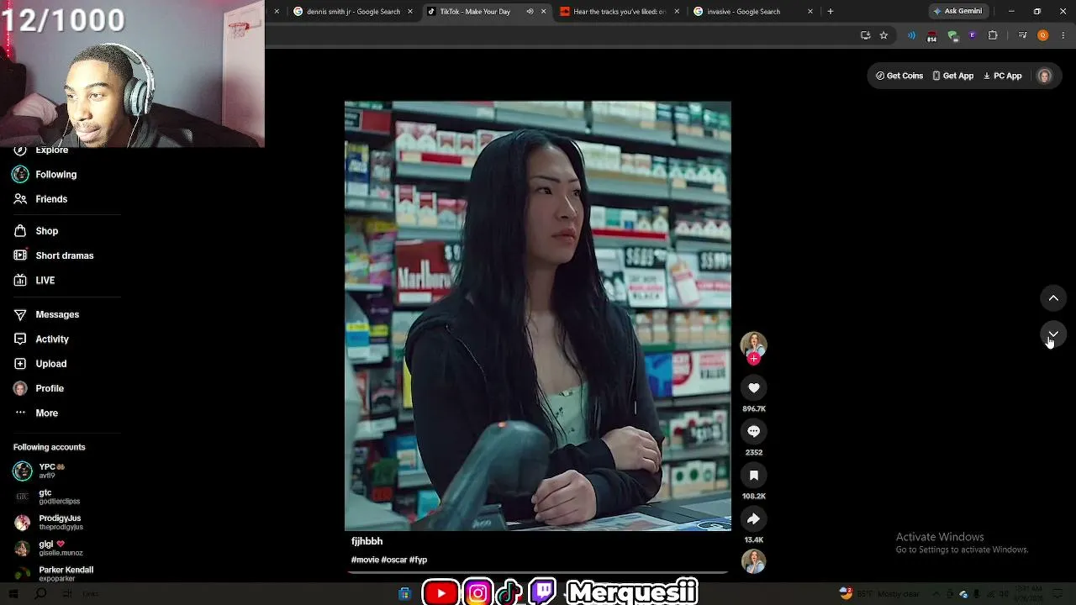1076x605 pixels.
Task: Open Friends in the sidebar
Action: click(40, 199)
